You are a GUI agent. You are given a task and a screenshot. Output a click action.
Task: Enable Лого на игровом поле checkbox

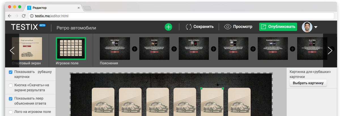coord(10,112)
